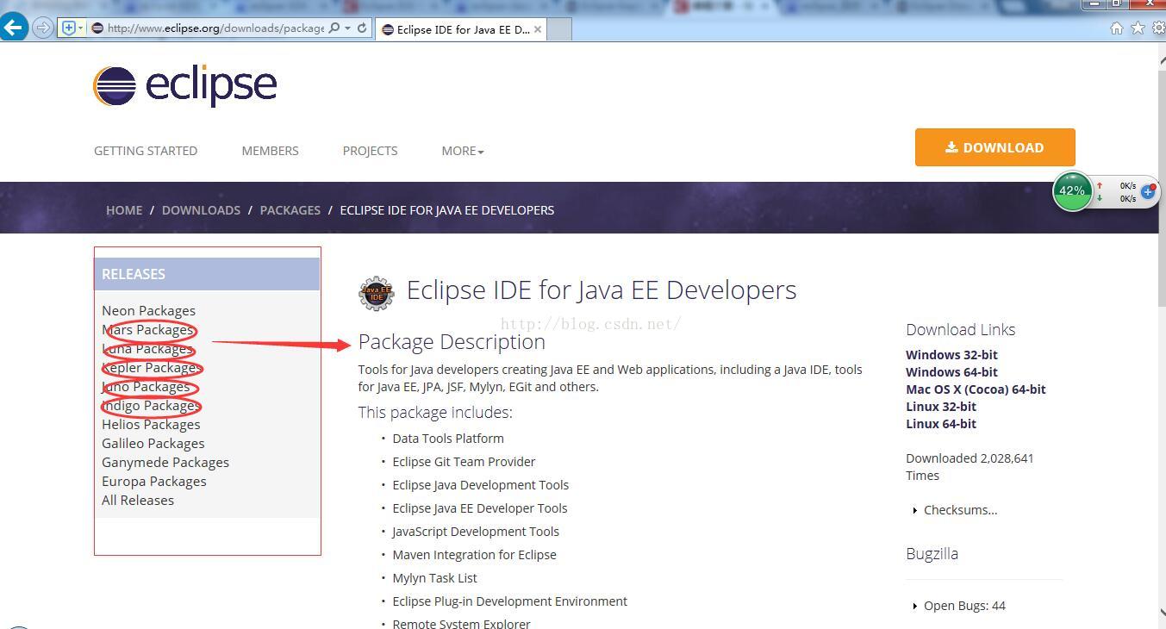Open the All Releases link
Image resolution: width=1166 pixels, height=629 pixels.
[138, 500]
